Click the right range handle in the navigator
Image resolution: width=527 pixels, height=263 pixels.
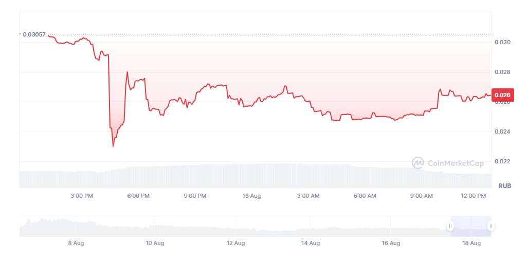pyautogui.click(x=491, y=226)
